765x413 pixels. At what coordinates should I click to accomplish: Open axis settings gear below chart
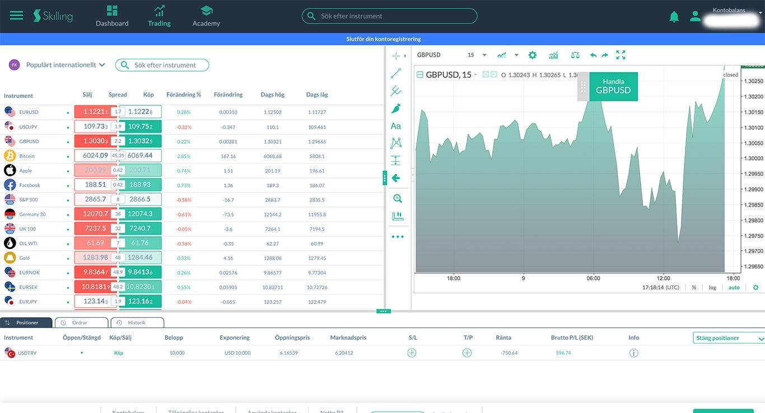[755, 287]
